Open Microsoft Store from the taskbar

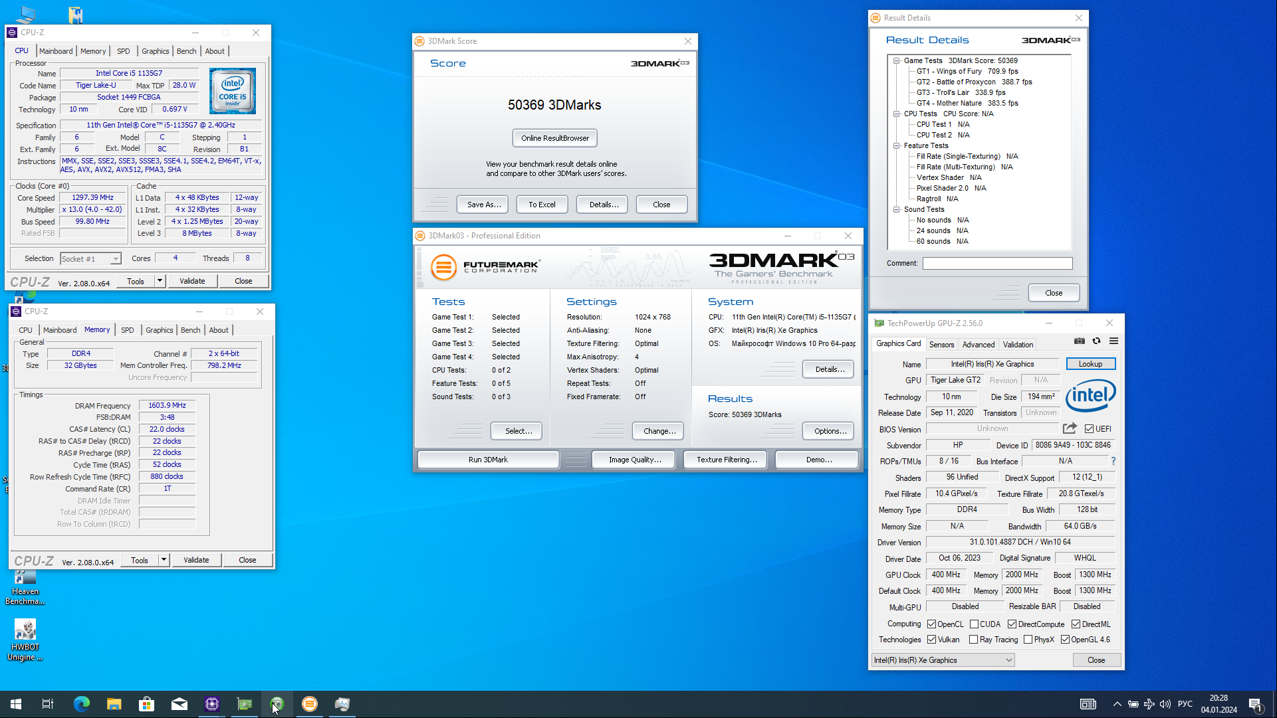pos(146,704)
